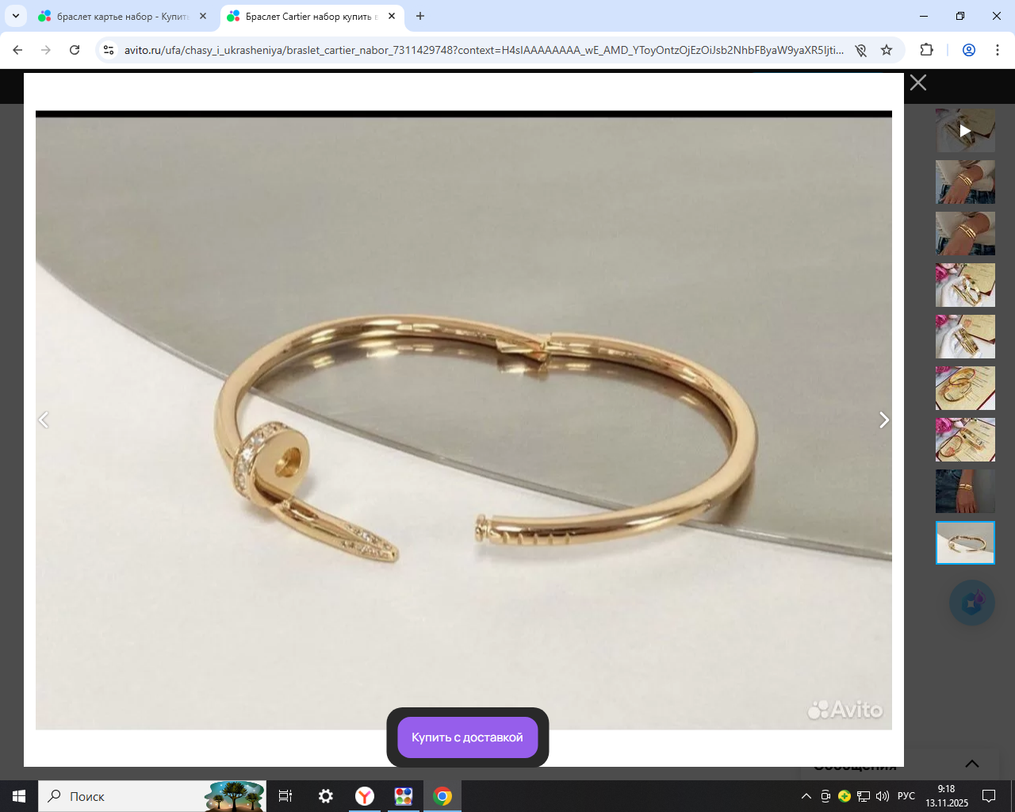The image size is (1015, 812).
Task: Expand the tab search dropdown
Action: [x=15, y=16]
